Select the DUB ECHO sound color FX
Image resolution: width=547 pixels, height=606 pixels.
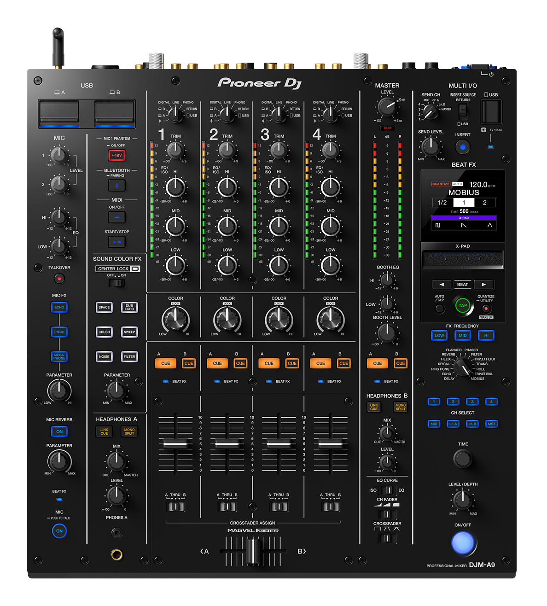point(129,307)
